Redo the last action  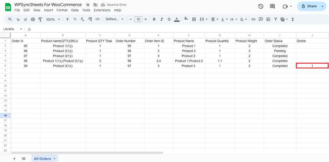coord(25,19)
